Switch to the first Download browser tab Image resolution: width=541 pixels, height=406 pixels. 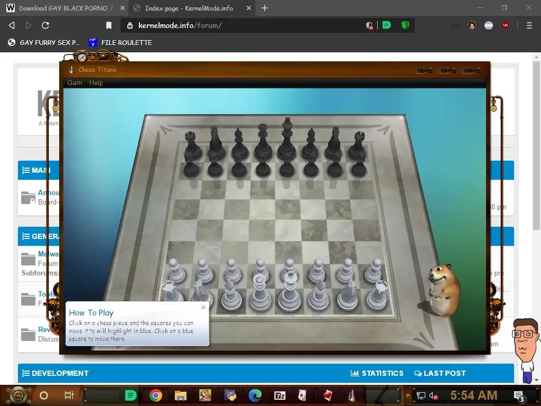(64, 8)
